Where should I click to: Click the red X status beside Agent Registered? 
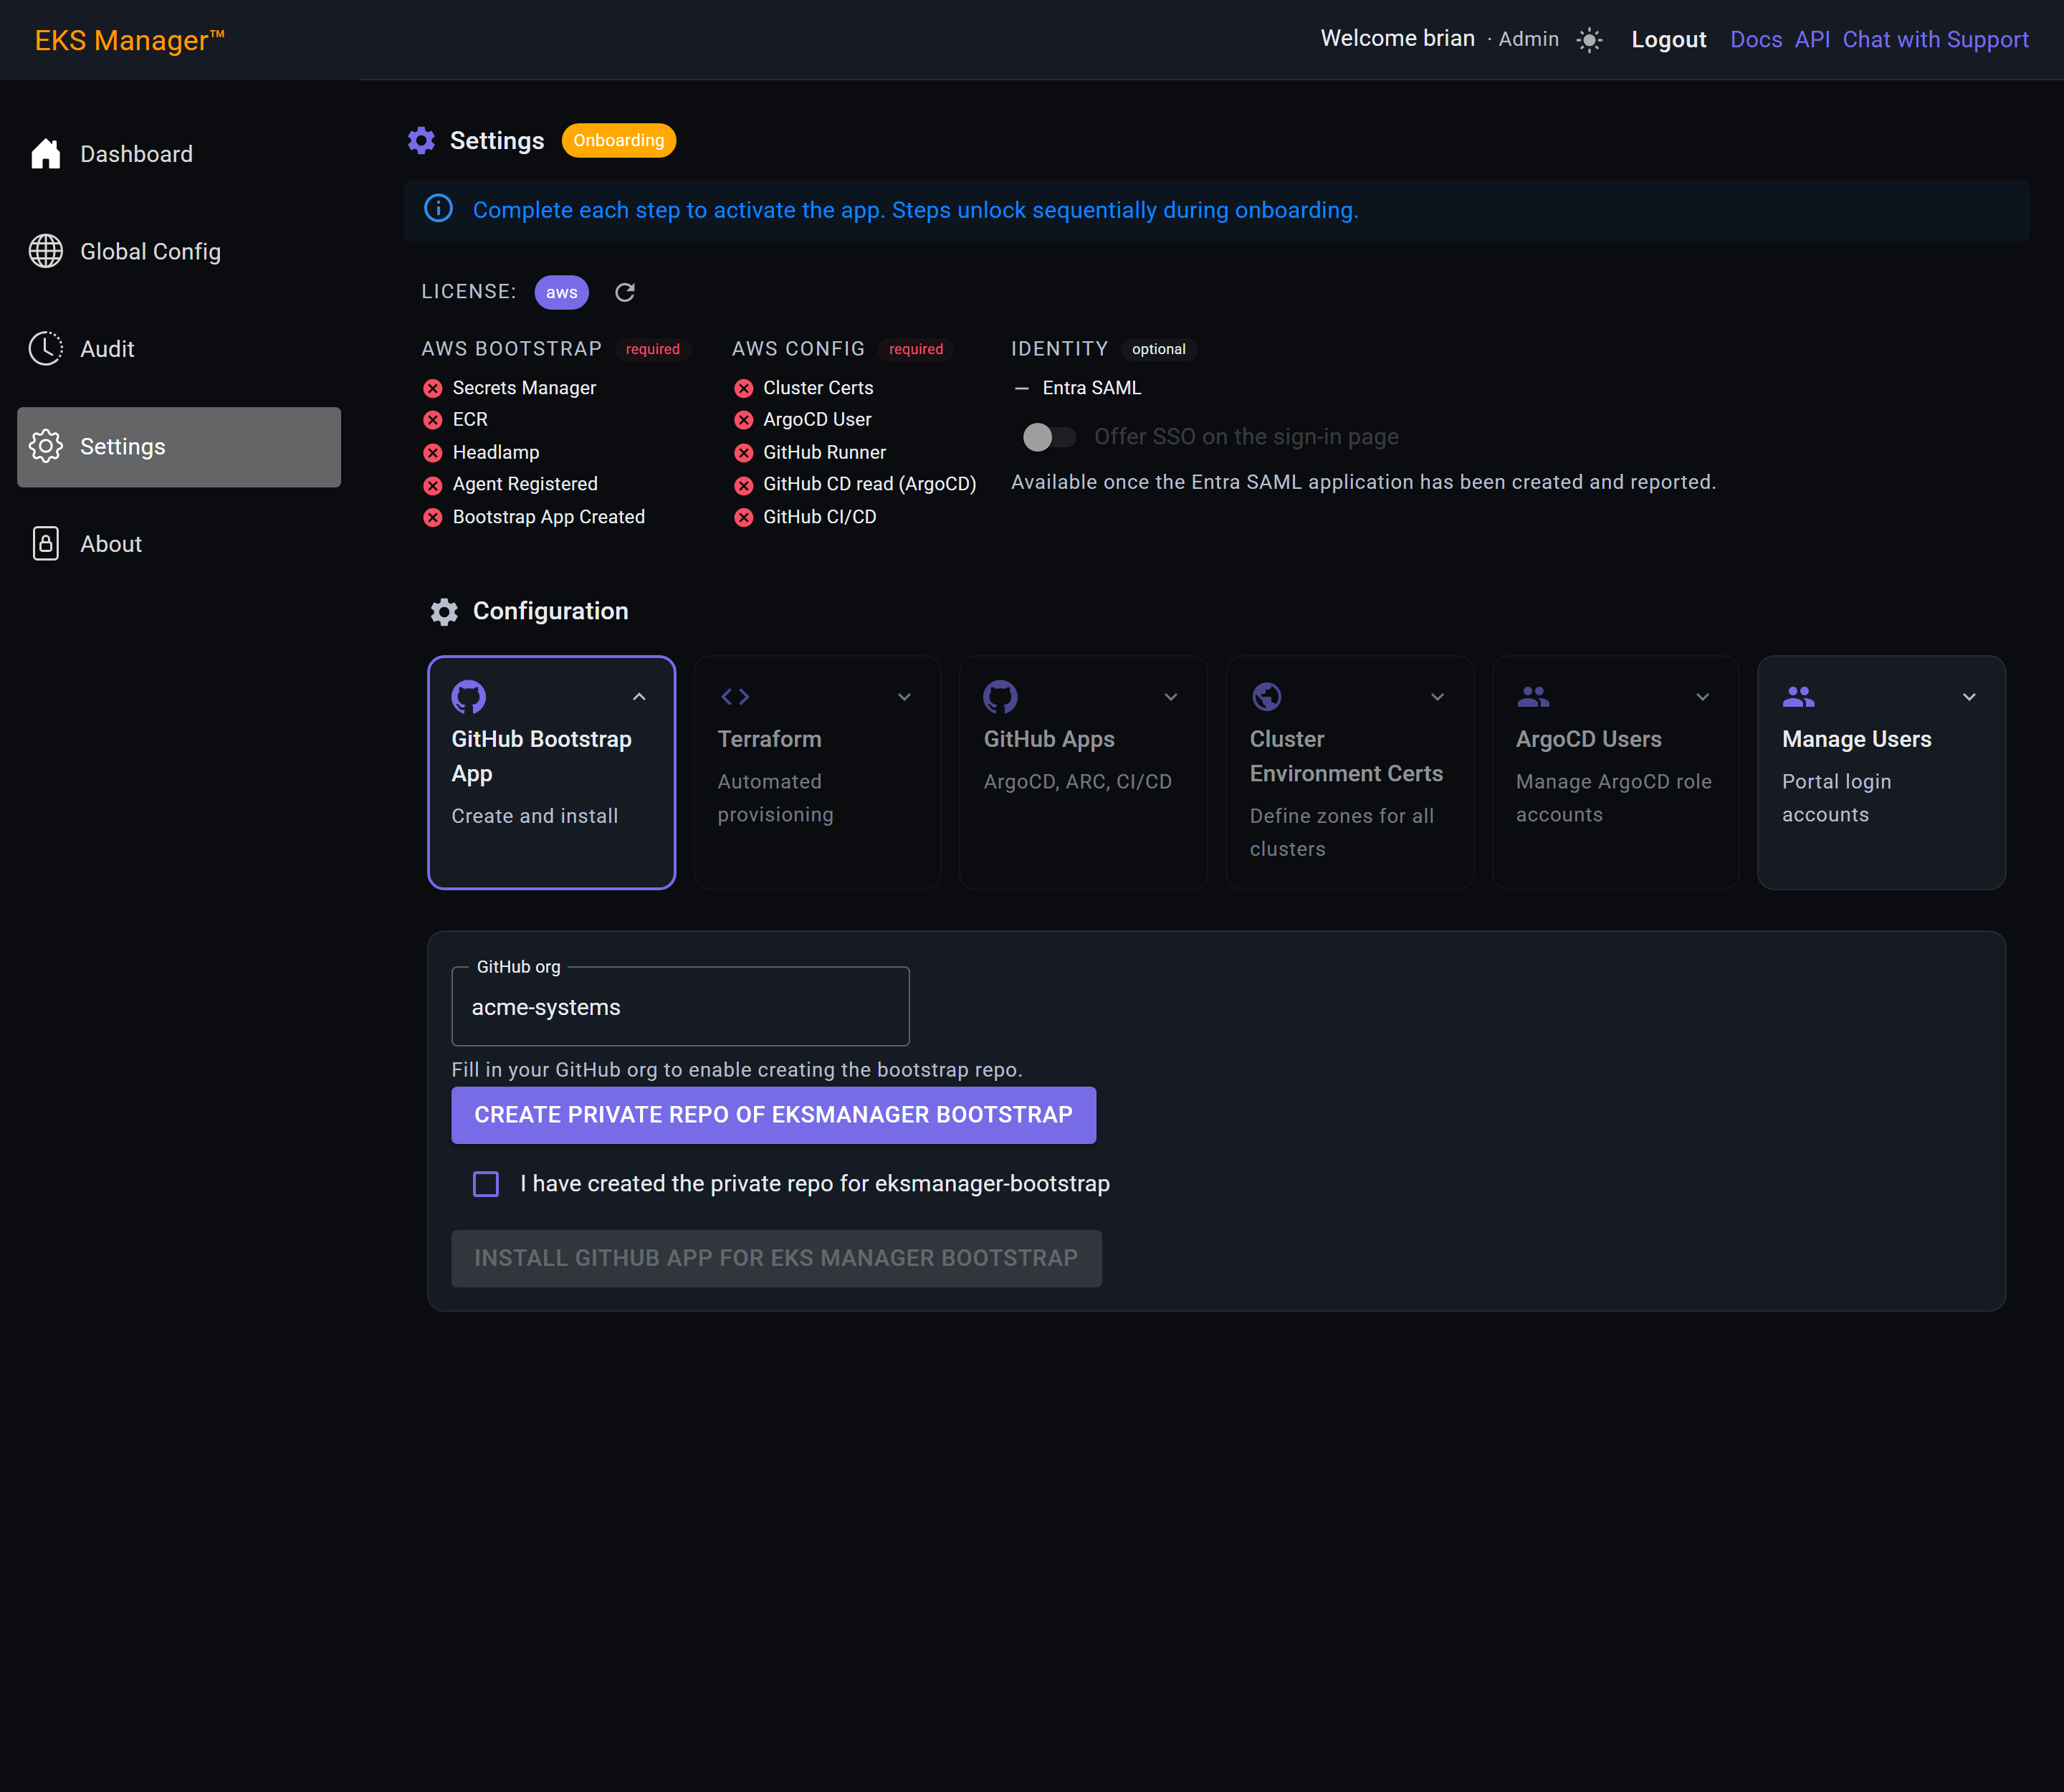[x=433, y=485]
